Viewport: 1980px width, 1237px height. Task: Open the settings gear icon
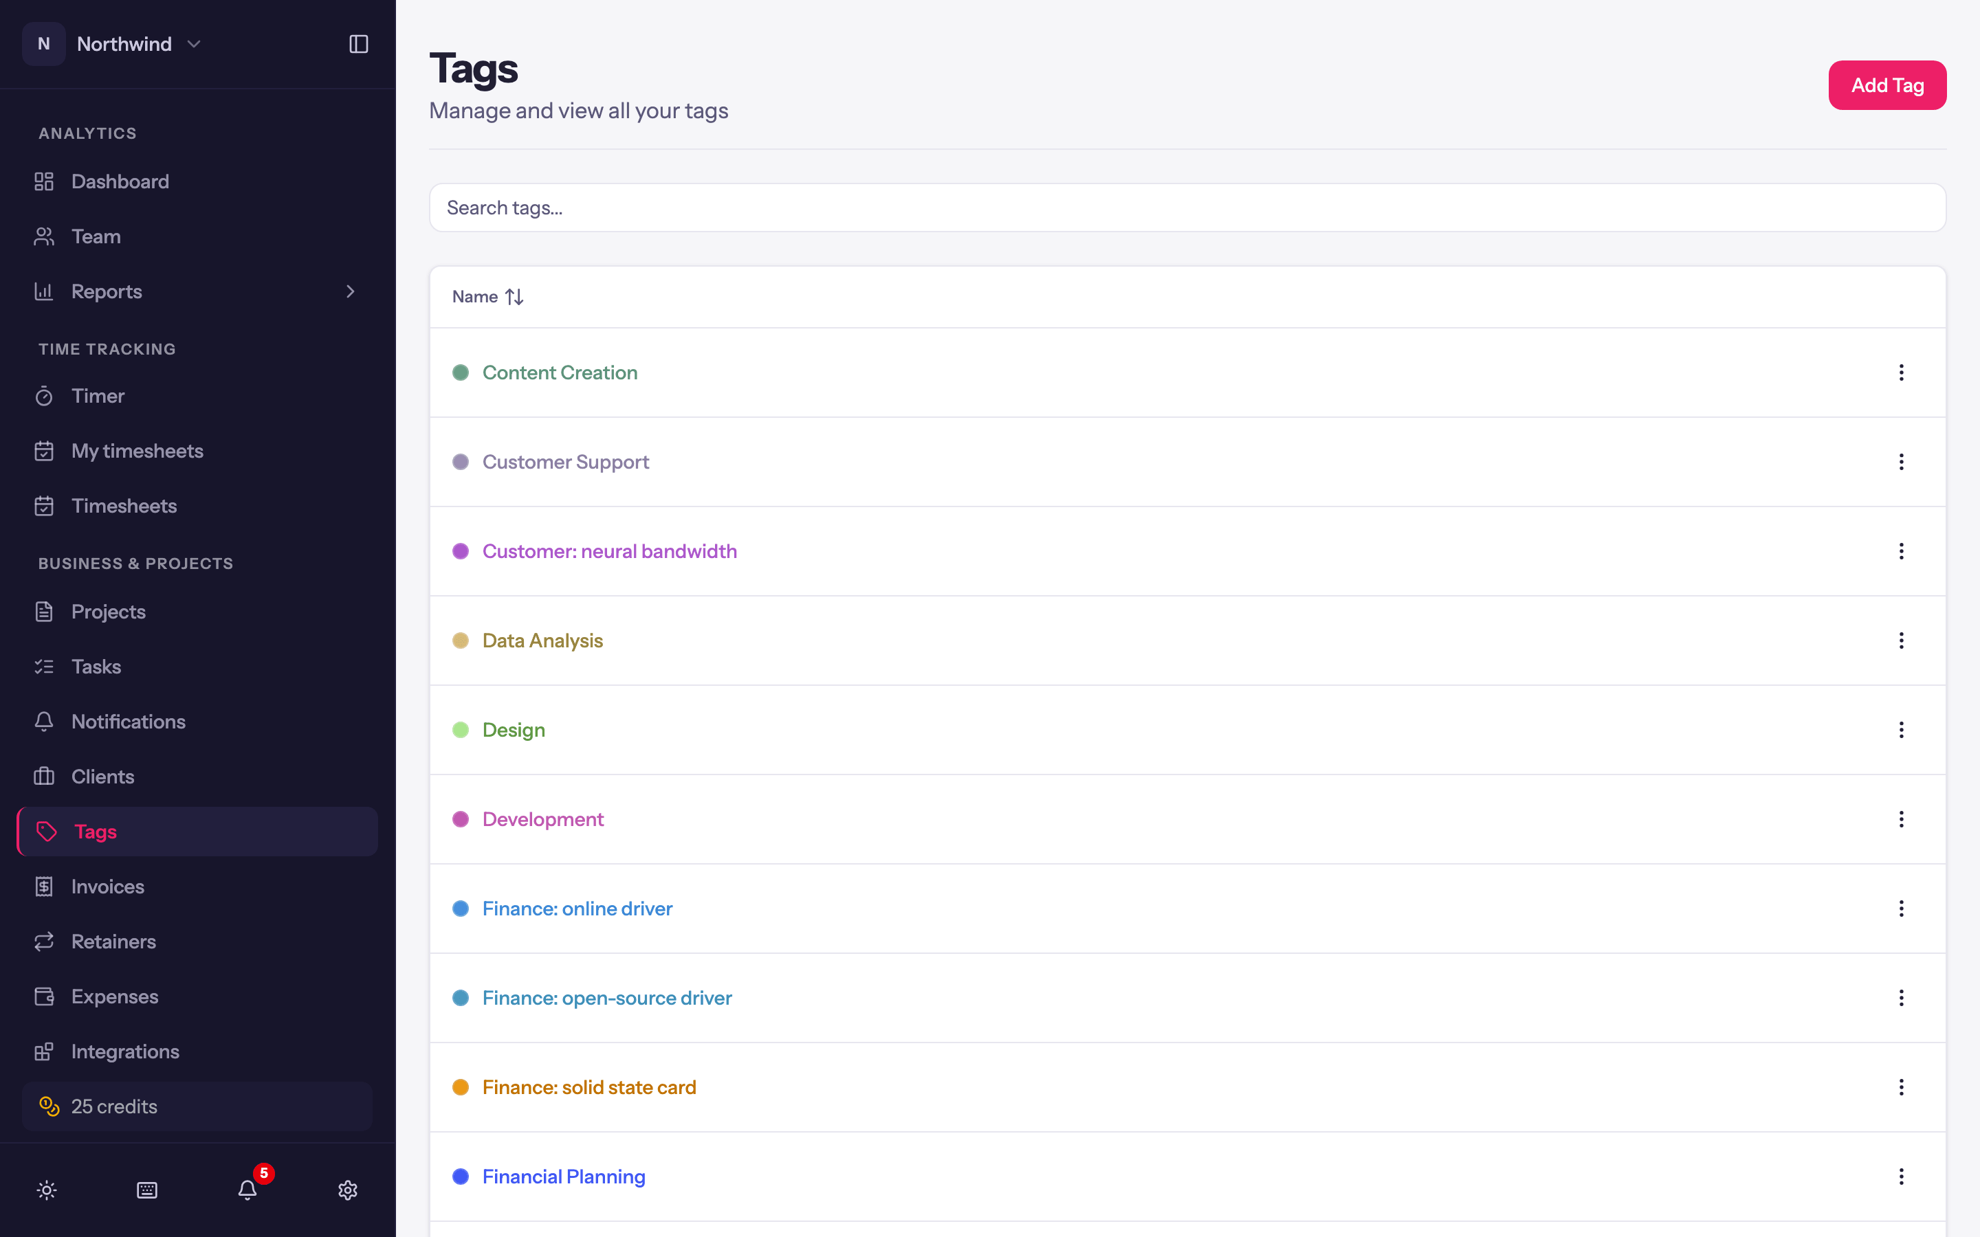[348, 1190]
